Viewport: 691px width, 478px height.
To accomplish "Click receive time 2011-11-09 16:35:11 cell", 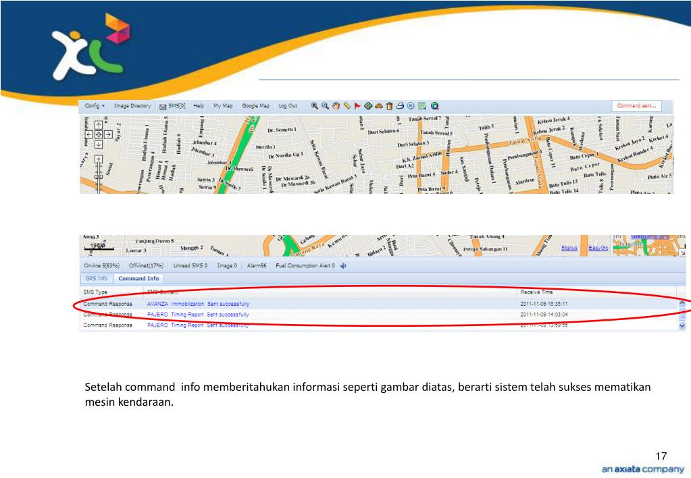I will [x=544, y=304].
